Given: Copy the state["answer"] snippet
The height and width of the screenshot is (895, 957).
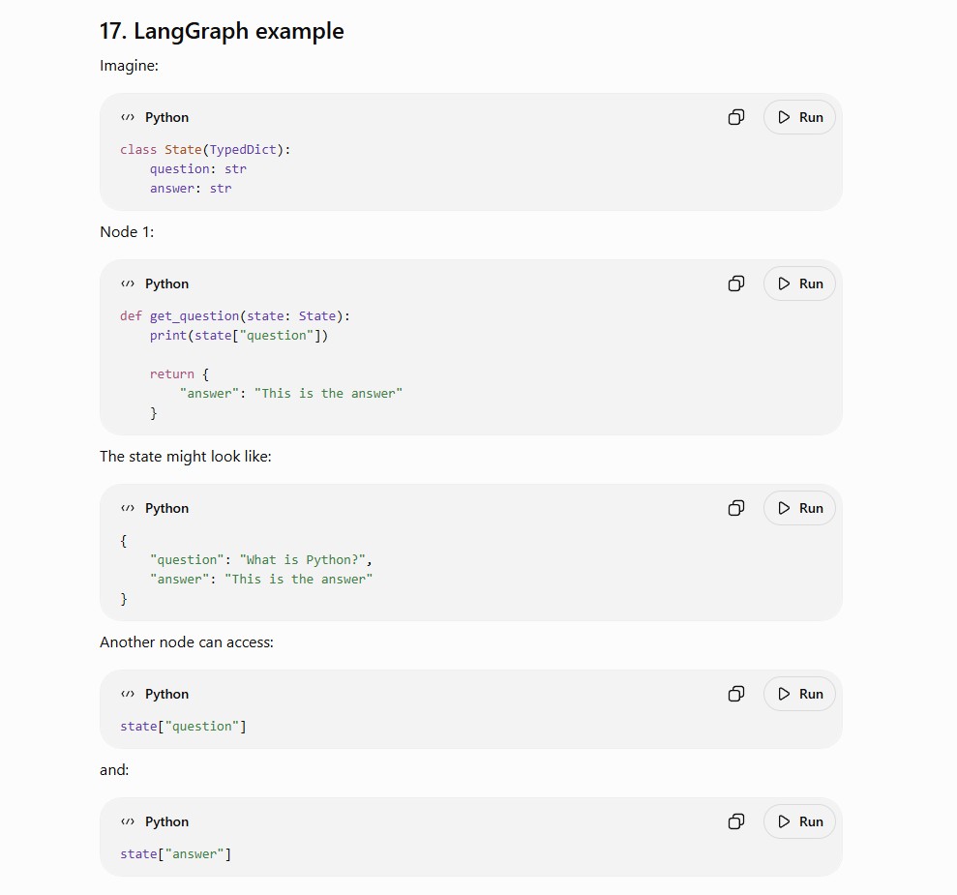Looking at the screenshot, I should coord(736,821).
